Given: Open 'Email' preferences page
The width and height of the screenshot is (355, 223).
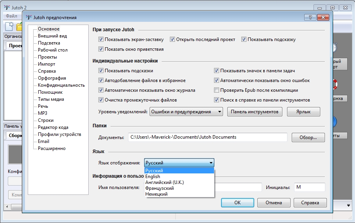Looking at the screenshot, I should tap(43, 141).
